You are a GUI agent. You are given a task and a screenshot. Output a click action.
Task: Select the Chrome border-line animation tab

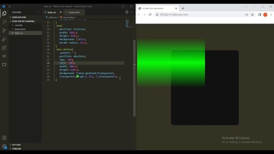(x=158, y=9)
